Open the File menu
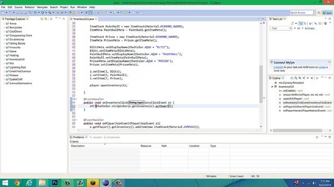334x187 pixels. coord(3,7)
